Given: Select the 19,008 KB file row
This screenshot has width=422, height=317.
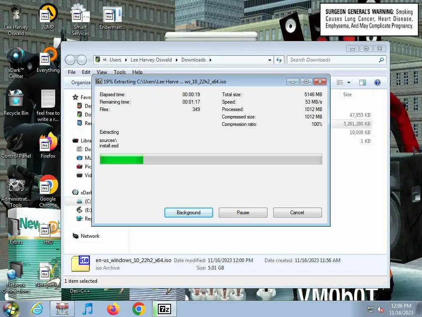Looking at the screenshot, I should click(352, 132).
